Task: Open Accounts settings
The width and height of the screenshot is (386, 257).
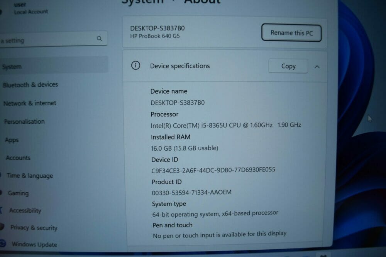Action: [x=18, y=158]
